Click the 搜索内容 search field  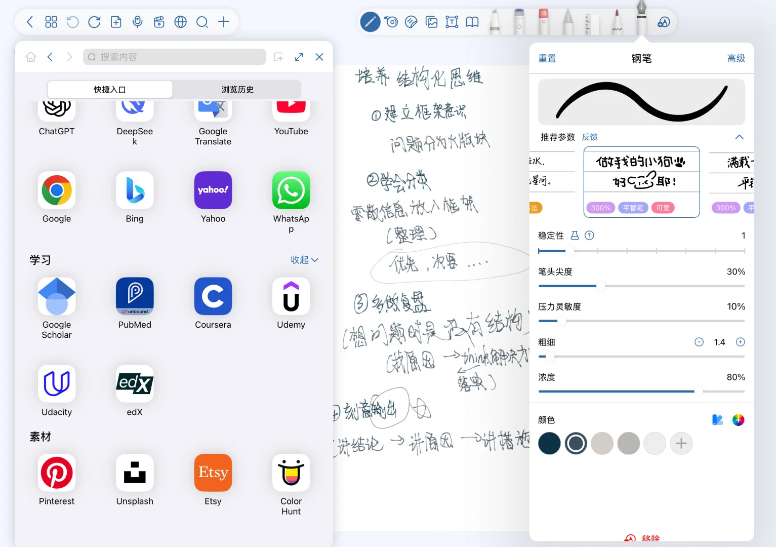[x=175, y=57]
